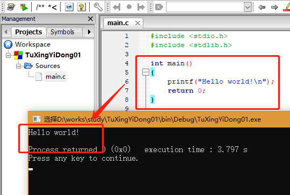Click the clear X icon beside the search box
The width and height of the screenshot is (290, 195).
pyautogui.click(x=159, y=7)
